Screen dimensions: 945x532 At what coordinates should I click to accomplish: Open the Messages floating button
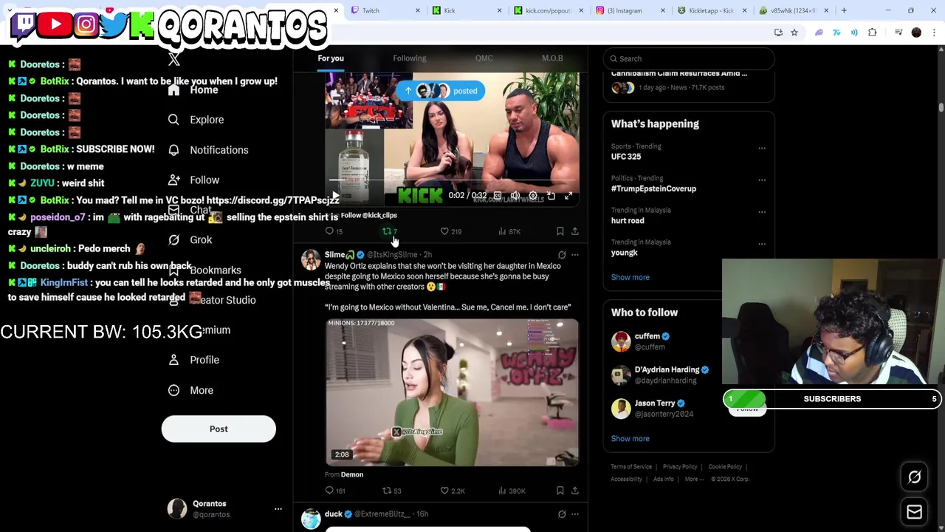[915, 512]
